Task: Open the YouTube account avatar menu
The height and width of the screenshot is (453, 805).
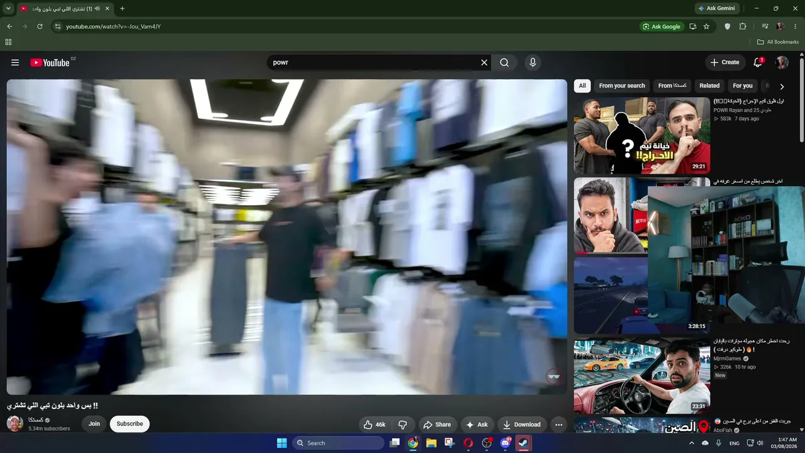Action: click(782, 62)
